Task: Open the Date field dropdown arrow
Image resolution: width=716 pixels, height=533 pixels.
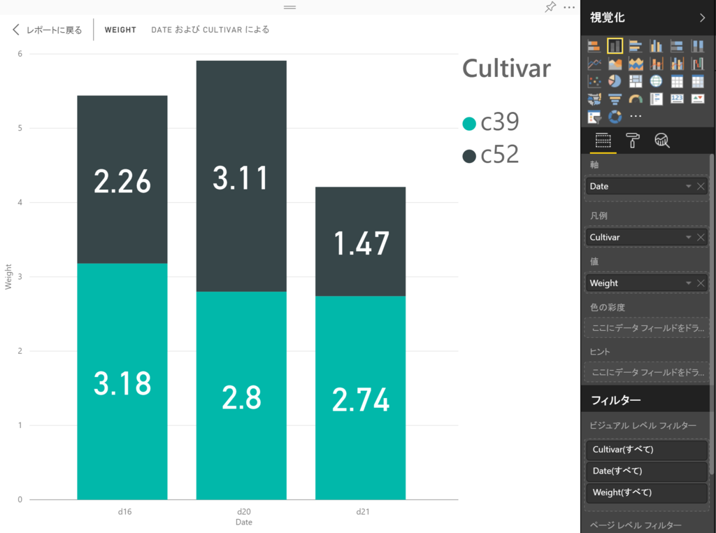Action: click(688, 186)
